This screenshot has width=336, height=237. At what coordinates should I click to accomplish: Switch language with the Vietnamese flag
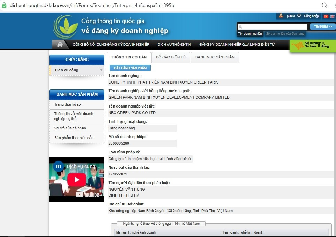click(326, 16)
